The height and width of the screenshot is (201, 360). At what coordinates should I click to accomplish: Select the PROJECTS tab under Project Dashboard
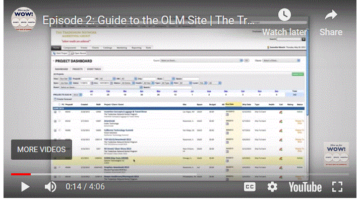point(78,69)
